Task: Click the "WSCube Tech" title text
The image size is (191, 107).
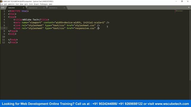Action: coord(30,20)
